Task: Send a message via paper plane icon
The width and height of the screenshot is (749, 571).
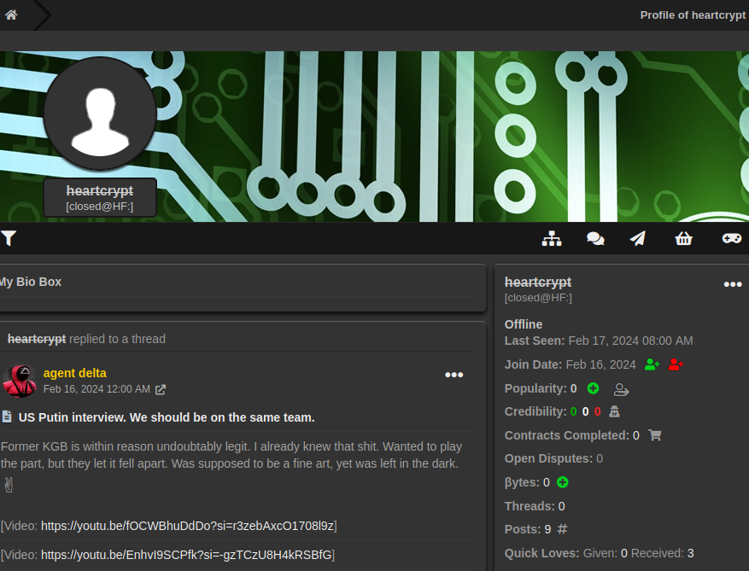Action: 638,238
